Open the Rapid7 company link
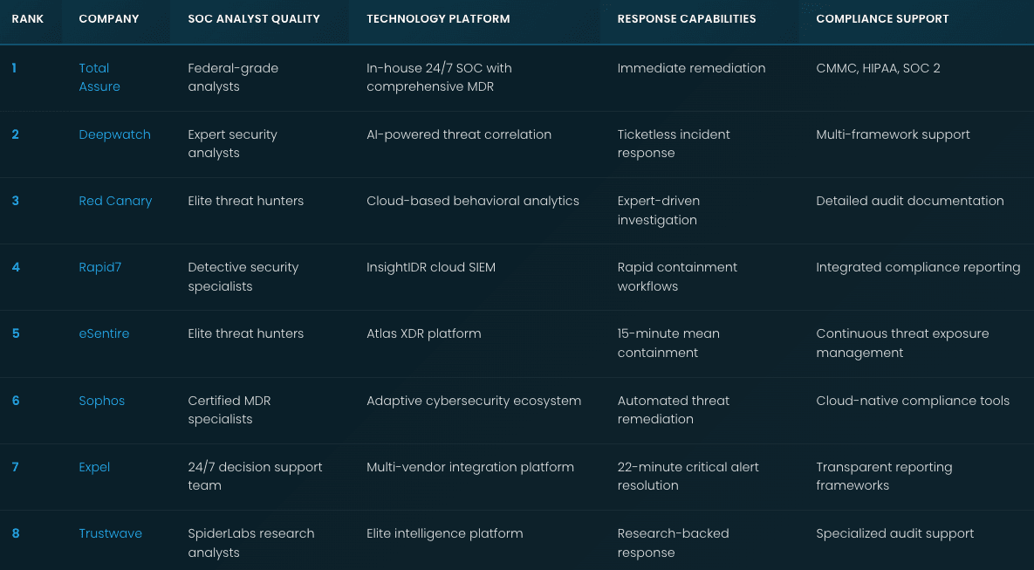This screenshot has height=570, width=1034. (100, 267)
